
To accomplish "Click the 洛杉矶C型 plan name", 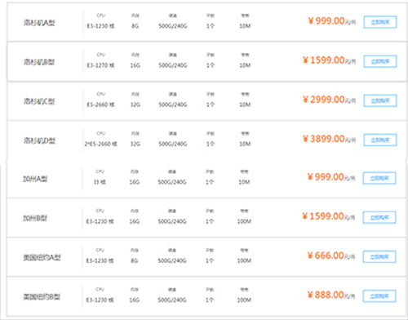I will pos(39,101).
